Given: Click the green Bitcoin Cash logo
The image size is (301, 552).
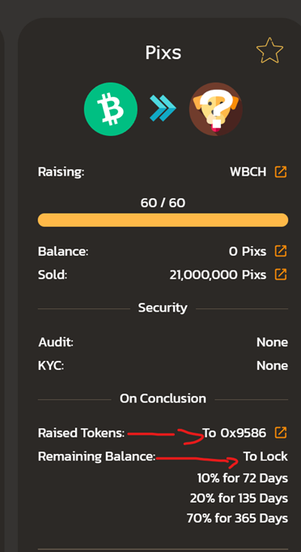Looking at the screenshot, I should [111, 109].
